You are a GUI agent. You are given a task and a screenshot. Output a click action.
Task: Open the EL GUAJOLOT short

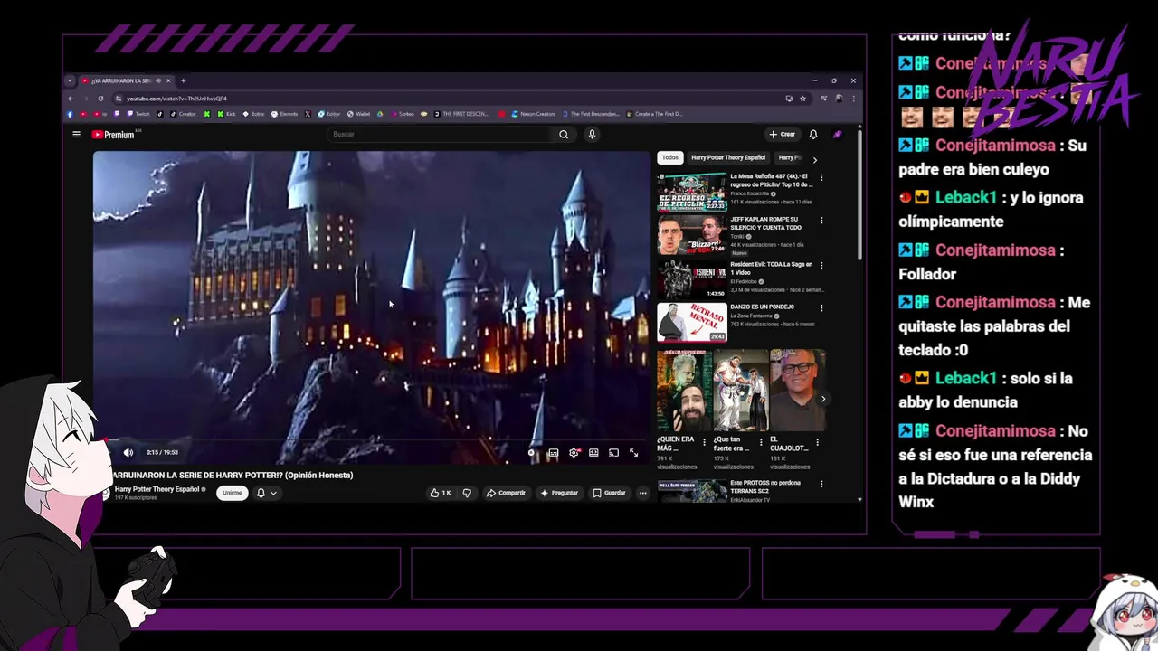[x=797, y=391]
